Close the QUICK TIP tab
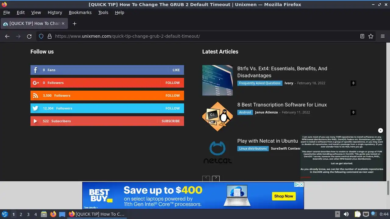390x219 pixels. point(63,23)
